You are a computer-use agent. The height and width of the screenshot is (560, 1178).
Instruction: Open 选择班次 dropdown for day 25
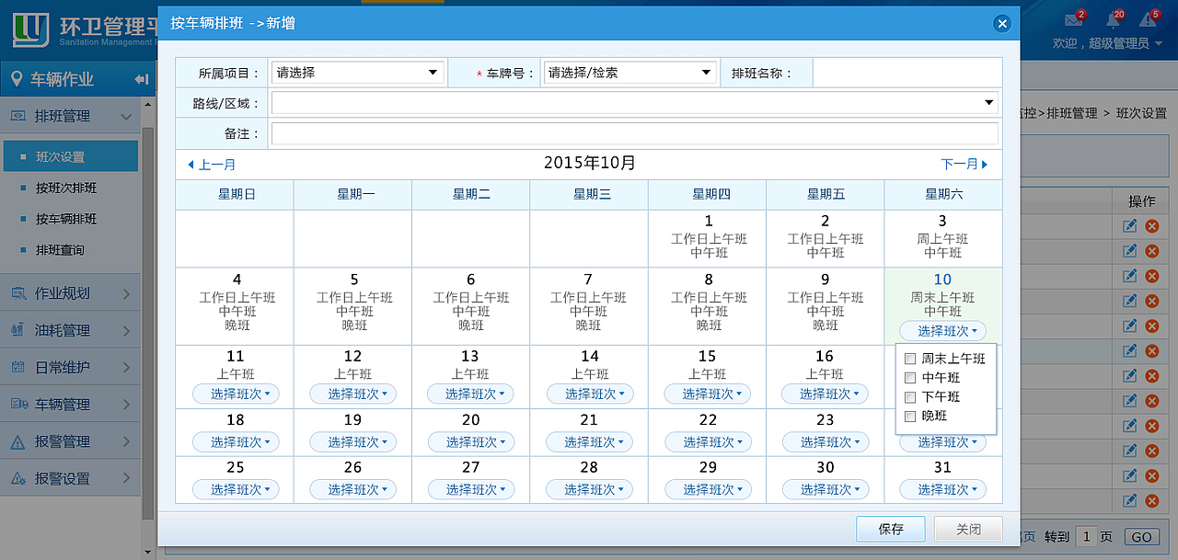(236, 490)
